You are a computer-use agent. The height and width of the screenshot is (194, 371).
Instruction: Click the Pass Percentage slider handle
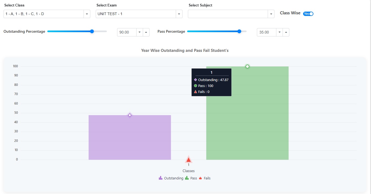tap(239, 31)
